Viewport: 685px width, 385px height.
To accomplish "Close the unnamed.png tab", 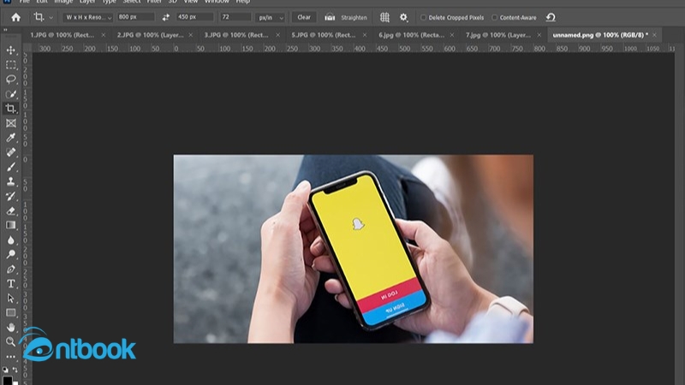I will point(654,35).
